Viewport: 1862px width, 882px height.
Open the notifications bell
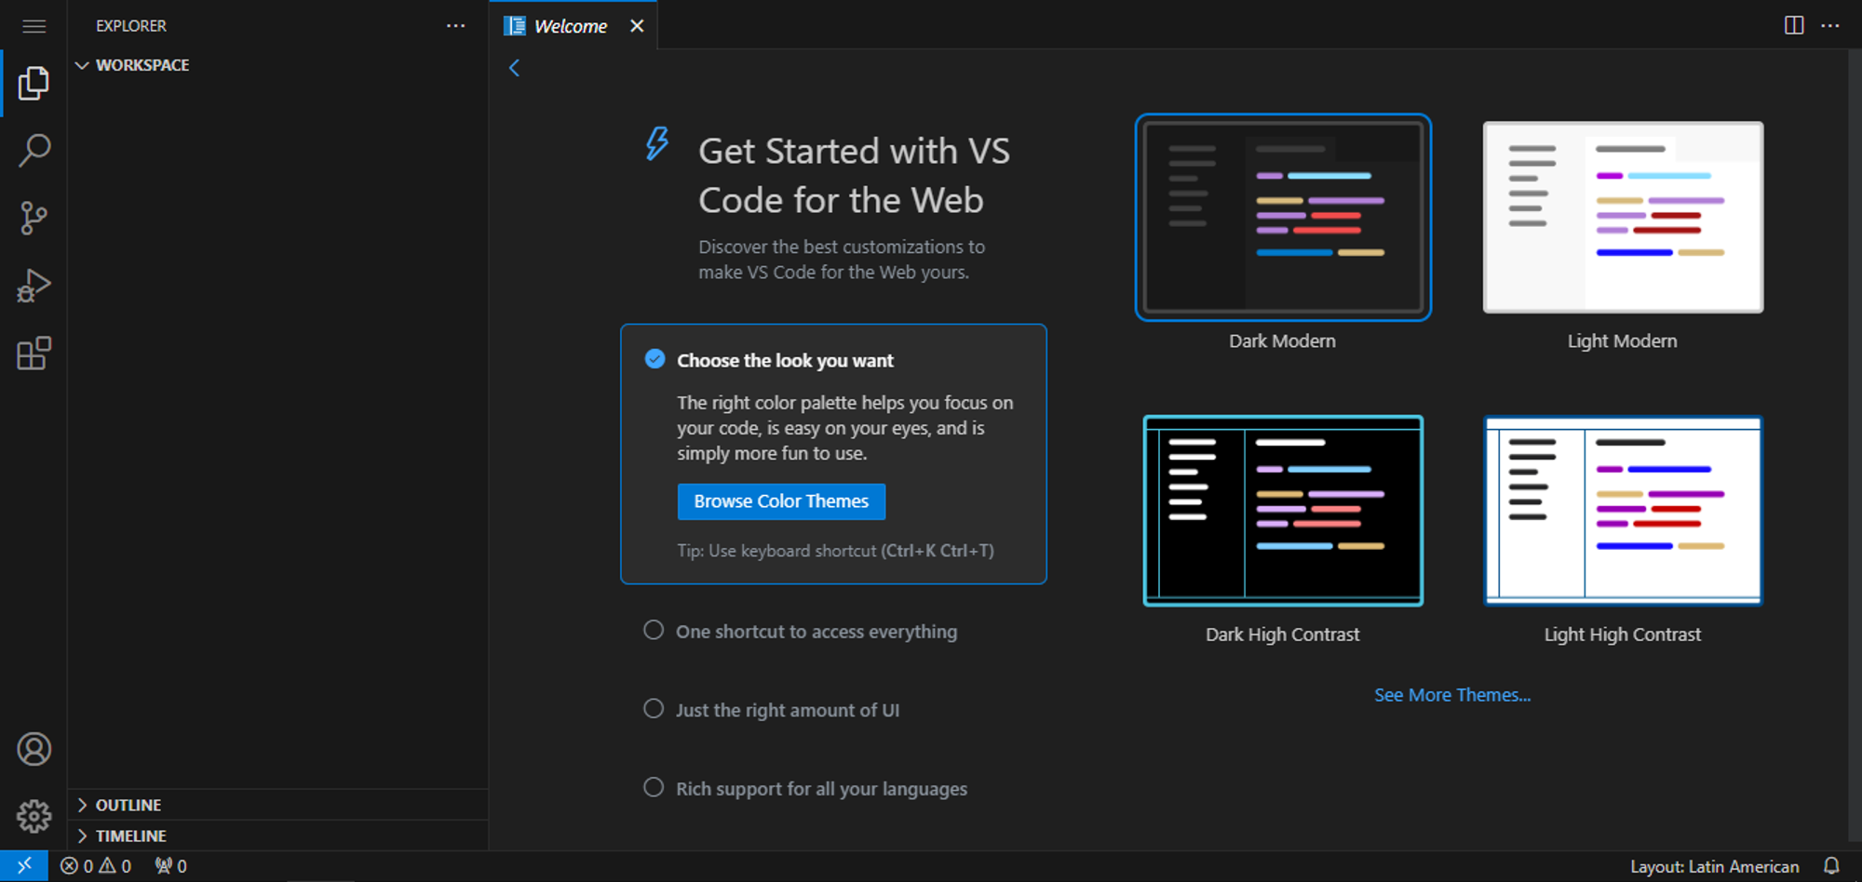[x=1831, y=866]
